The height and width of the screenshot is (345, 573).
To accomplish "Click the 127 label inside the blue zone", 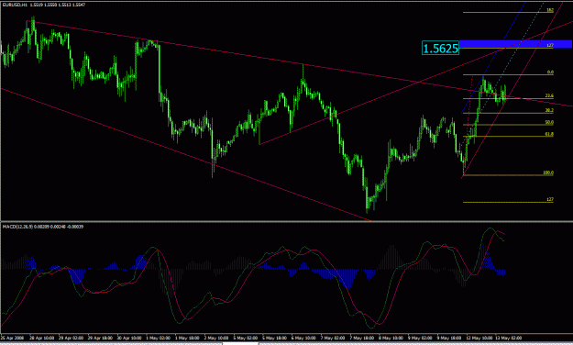I will [550, 45].
